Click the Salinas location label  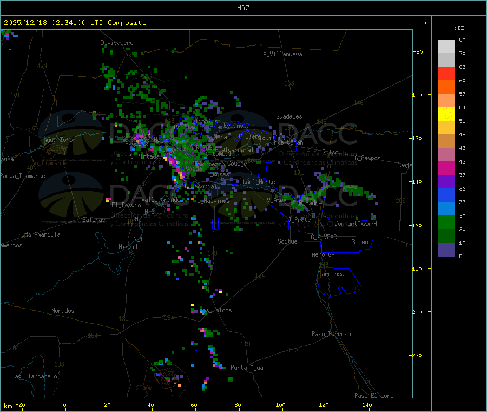[94, 220]
